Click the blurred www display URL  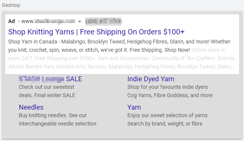(49, 21)
